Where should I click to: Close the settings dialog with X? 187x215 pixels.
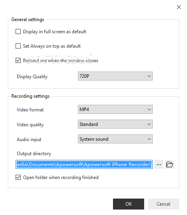tap(179, 7)
